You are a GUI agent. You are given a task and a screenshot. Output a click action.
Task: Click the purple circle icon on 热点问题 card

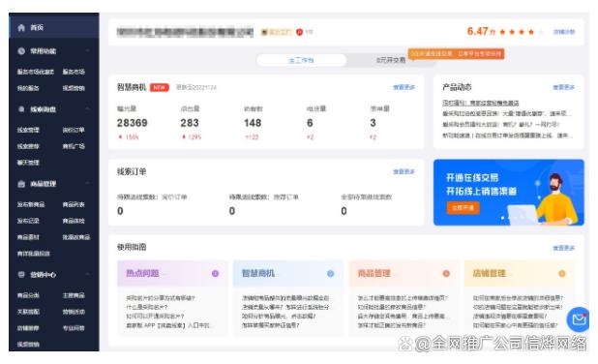(215, 273)
